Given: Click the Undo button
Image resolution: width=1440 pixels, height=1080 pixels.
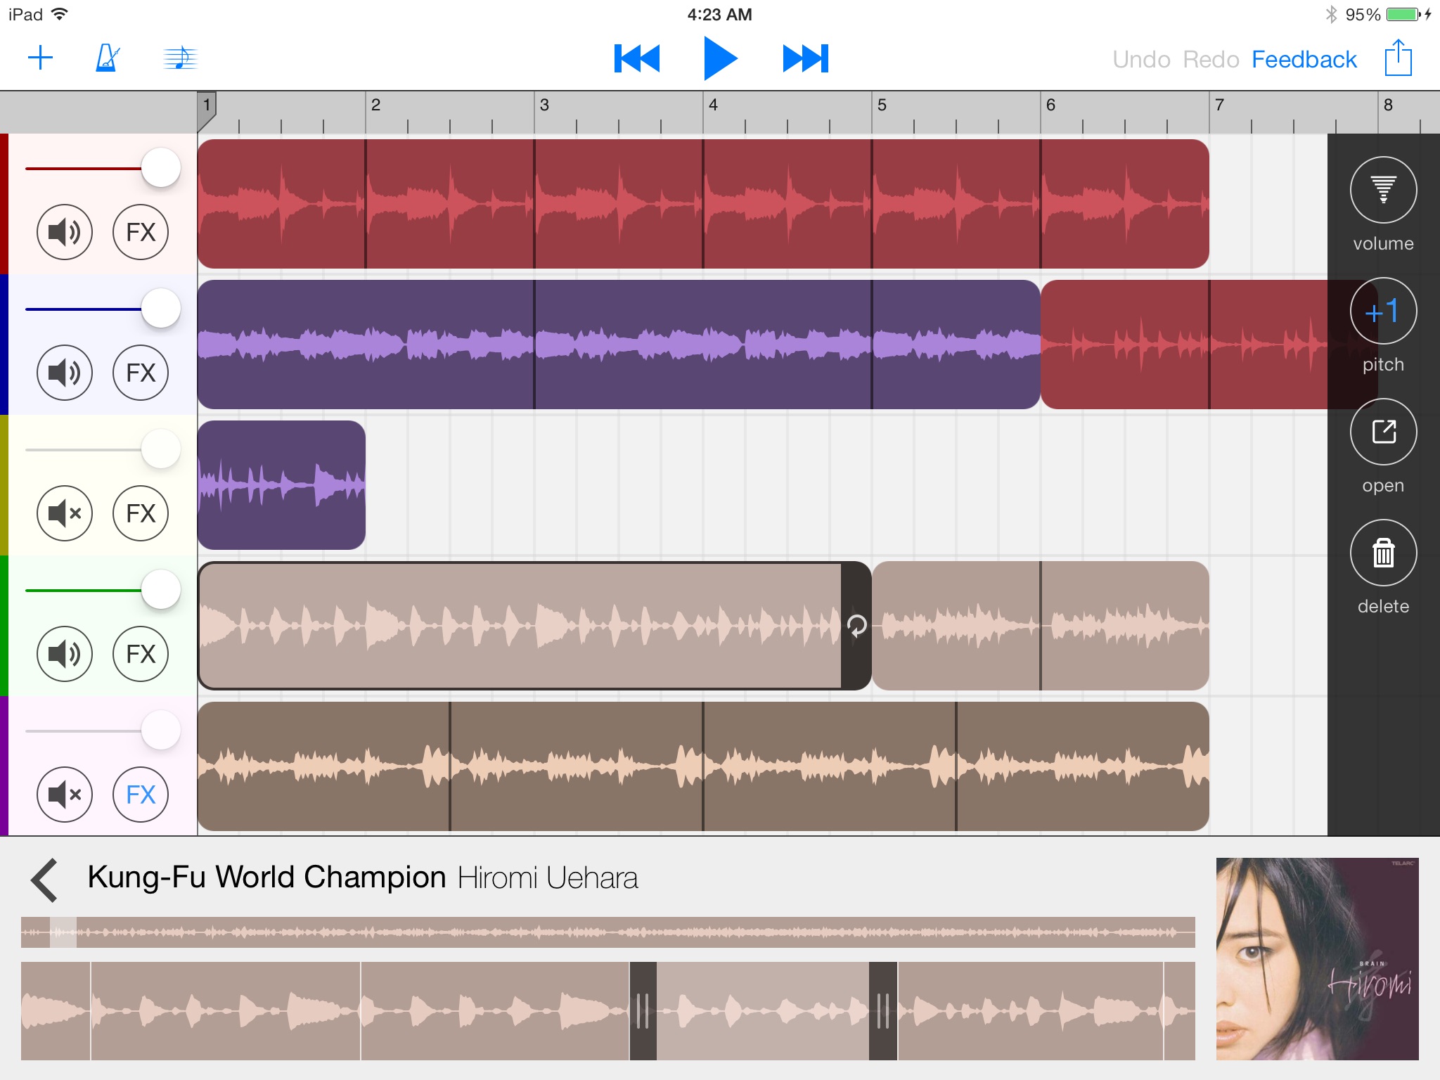Looking at the screenshot, I should 1141,60.
